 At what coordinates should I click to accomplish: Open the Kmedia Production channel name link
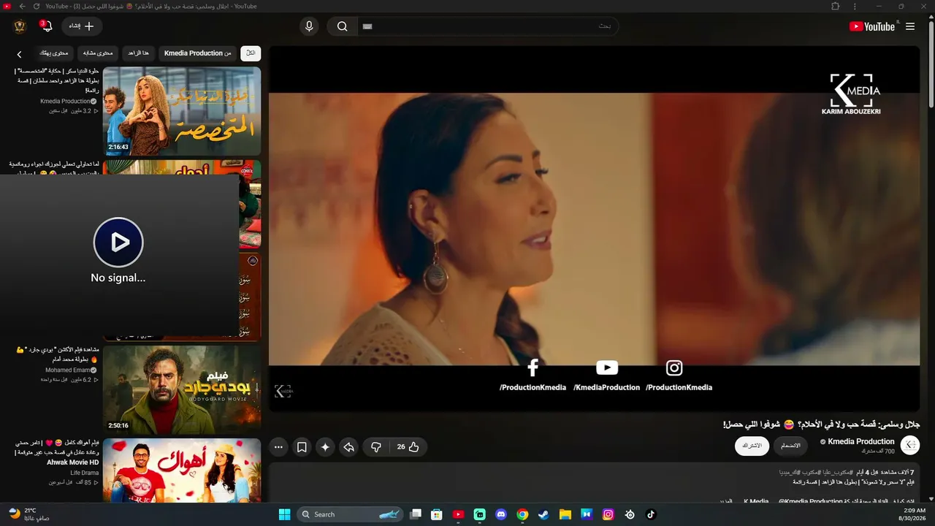pyautogui.click(x=861, y=441)
